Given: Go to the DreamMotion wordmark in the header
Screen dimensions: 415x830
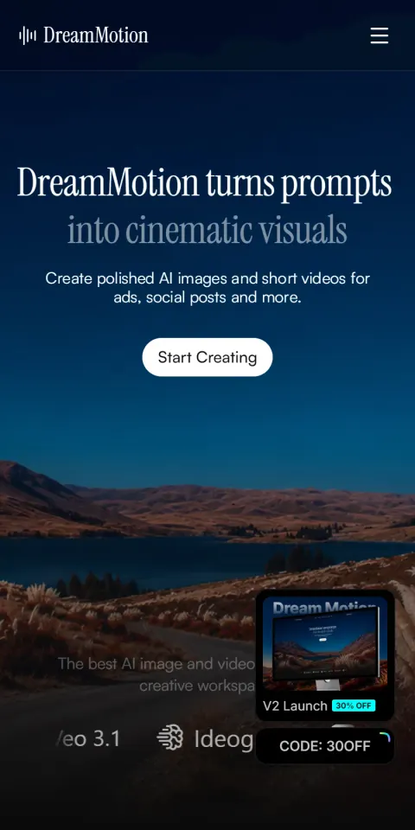Looking at the screenshot, I should pyautogui.click(x=96, y=35).
